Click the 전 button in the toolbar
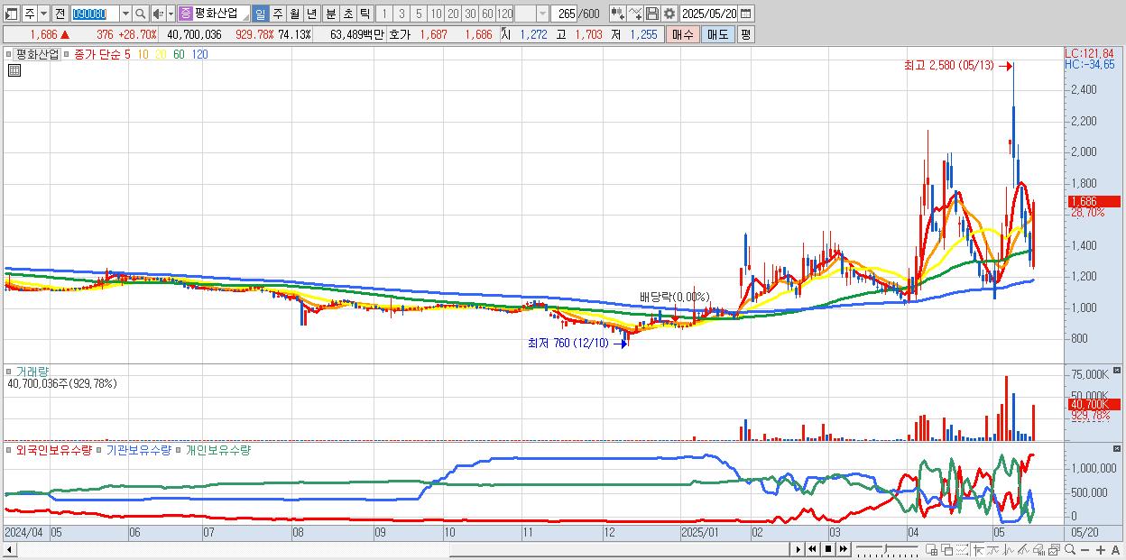Screen dimensions: 1126x560 [x=60, y=14]
